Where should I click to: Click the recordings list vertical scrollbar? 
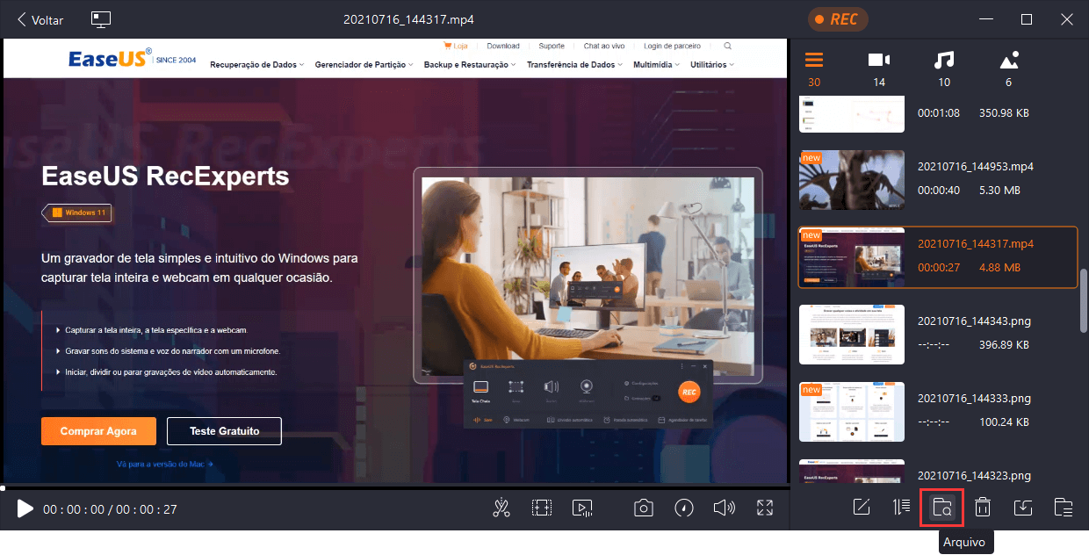pyautogui.click(x=1084, y=300)
